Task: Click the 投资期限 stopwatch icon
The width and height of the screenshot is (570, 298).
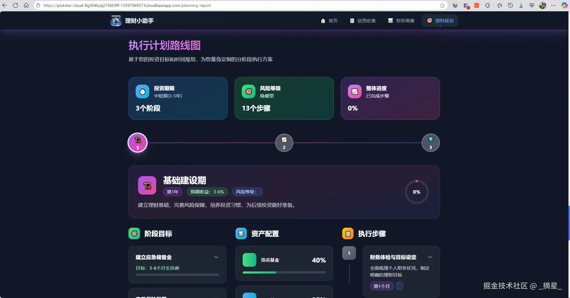Action: click(x=142, y=91)
